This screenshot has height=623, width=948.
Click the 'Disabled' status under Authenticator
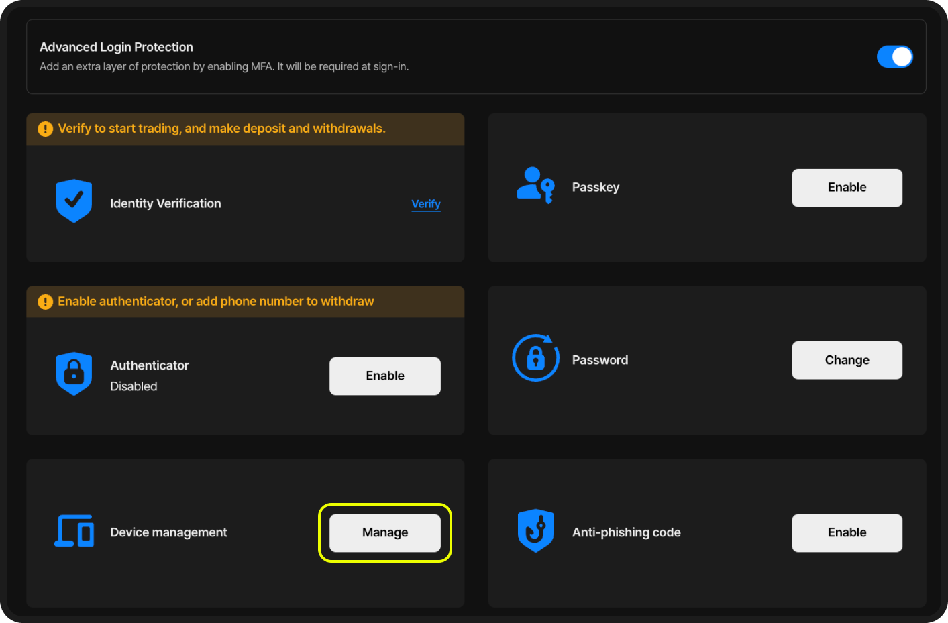click(134, 386)
